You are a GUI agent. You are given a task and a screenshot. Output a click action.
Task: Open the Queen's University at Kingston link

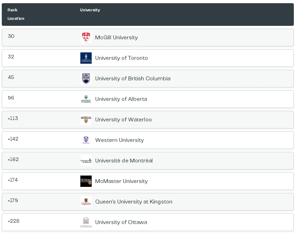[134, 202]
